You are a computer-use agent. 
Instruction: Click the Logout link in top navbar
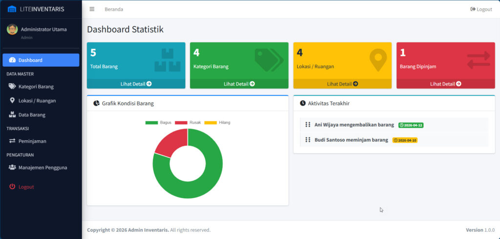[x=481, y=9]
